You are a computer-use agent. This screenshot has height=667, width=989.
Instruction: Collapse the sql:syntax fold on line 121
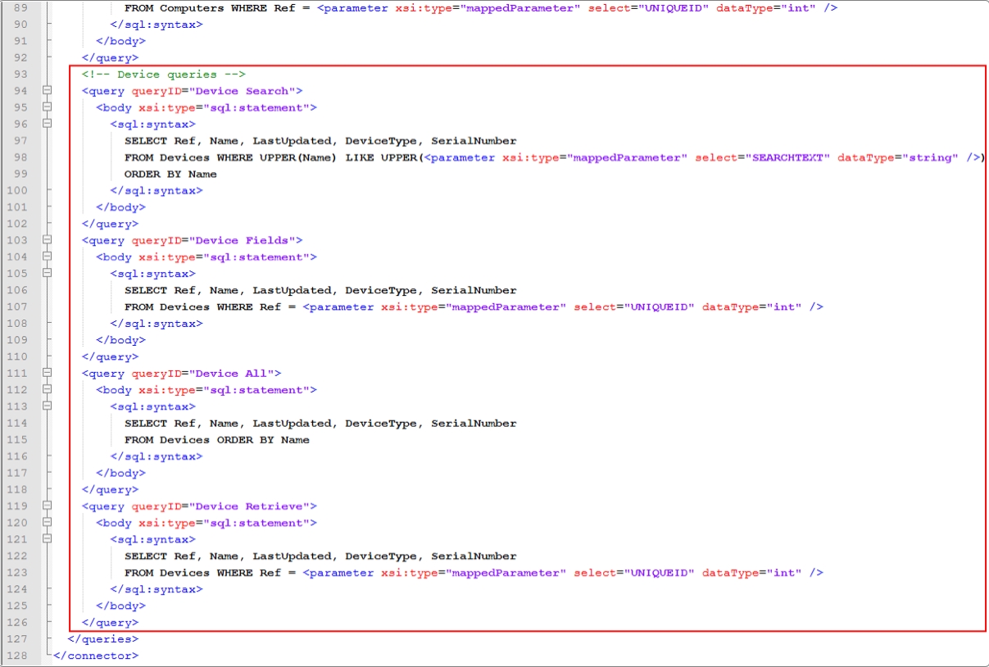click(x=48, y=539)
